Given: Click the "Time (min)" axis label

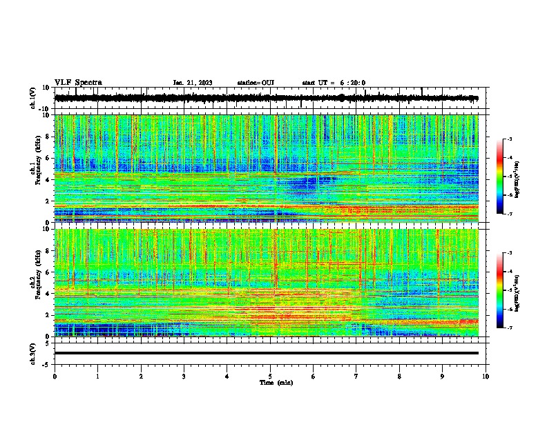Looking at the screenshot, I should click(276, 383).
